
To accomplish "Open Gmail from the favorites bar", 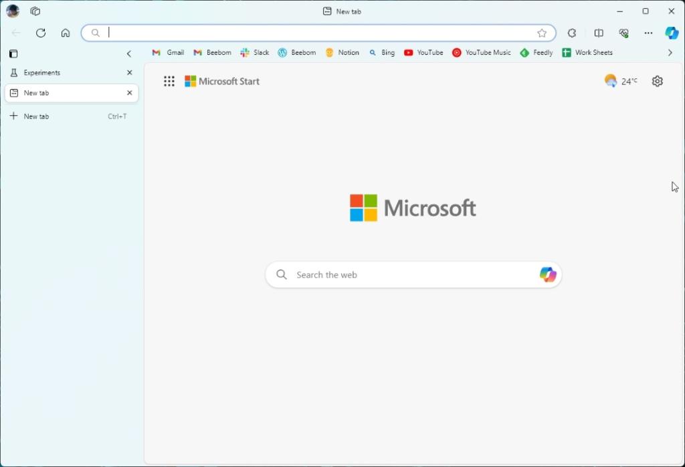I will pos(167,52).
